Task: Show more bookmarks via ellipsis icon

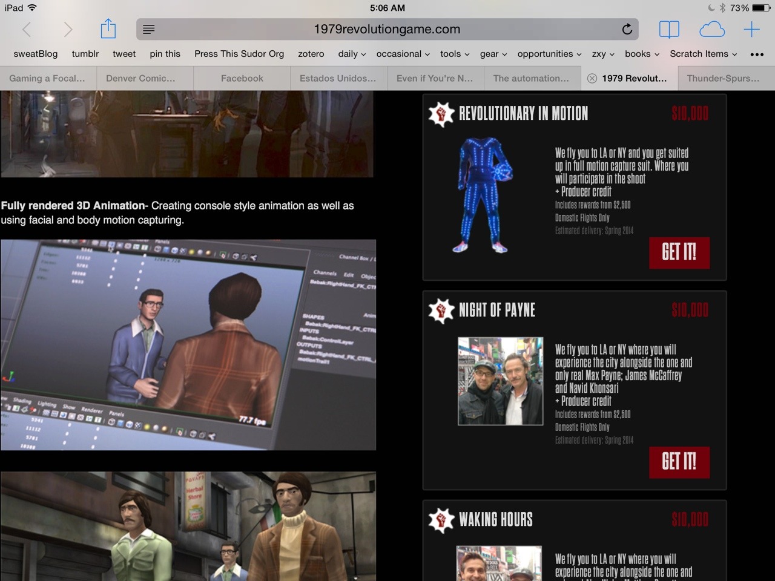Action: pos(757,54)
